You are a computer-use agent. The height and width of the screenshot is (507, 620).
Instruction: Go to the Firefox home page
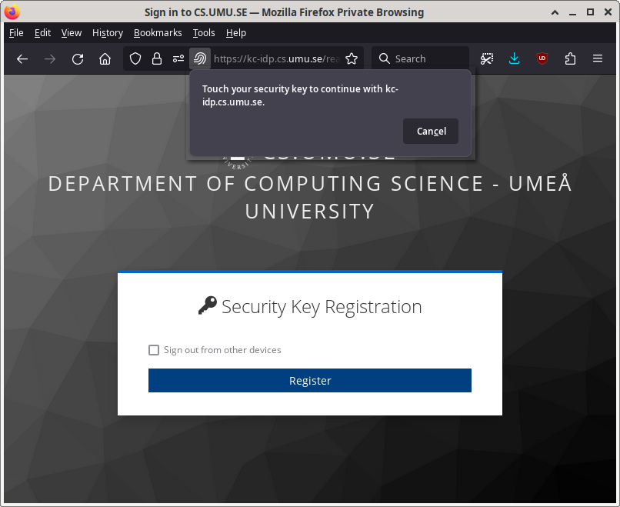[x=105, y=58]
